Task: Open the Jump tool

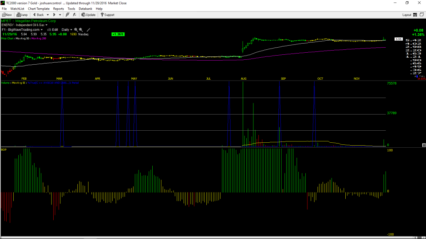Action: click(22, 15)
